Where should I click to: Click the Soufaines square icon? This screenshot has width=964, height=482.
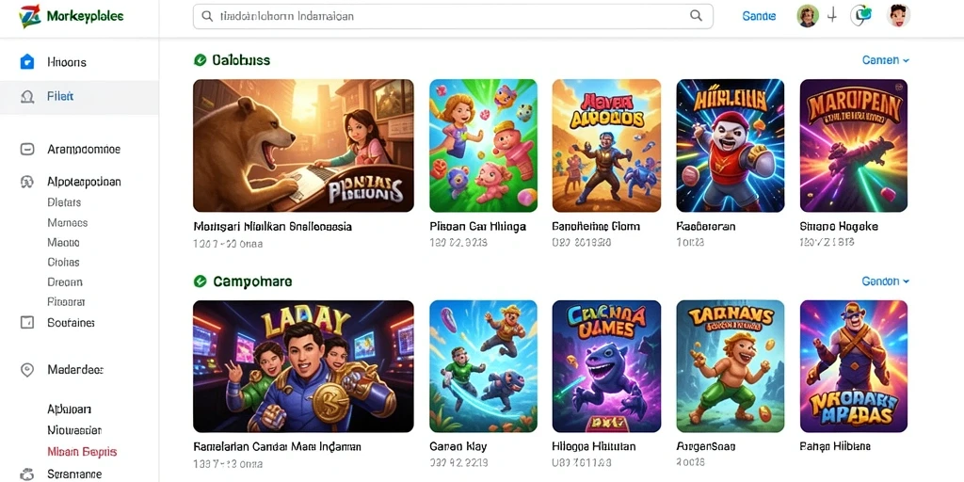tap(27, 322)
